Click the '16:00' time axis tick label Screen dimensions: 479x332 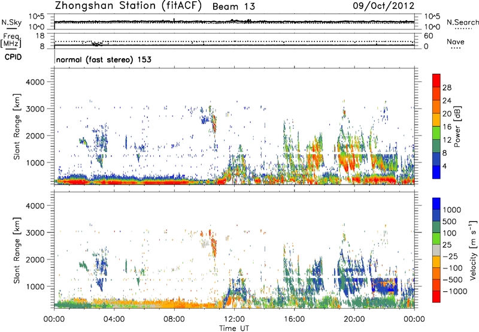[x=294, y=319]
